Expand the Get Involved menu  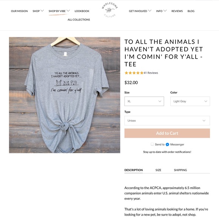[x=140, y=11]
